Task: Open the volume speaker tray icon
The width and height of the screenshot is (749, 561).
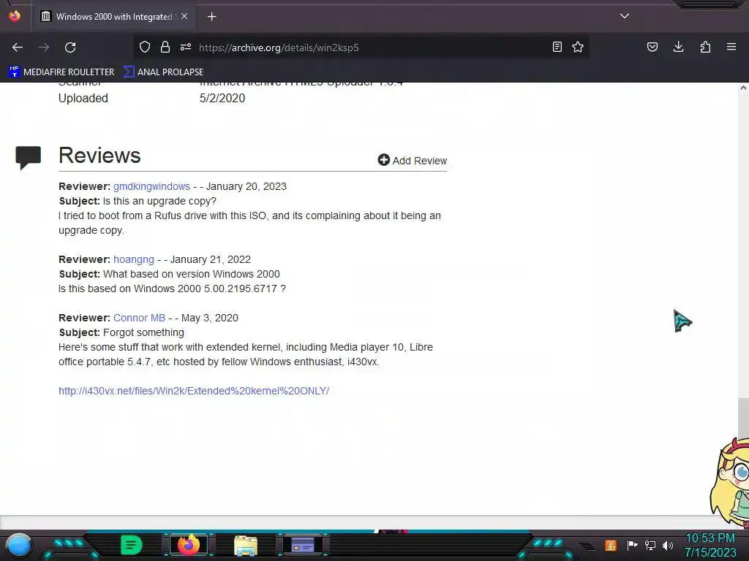Action: (668, 545)
